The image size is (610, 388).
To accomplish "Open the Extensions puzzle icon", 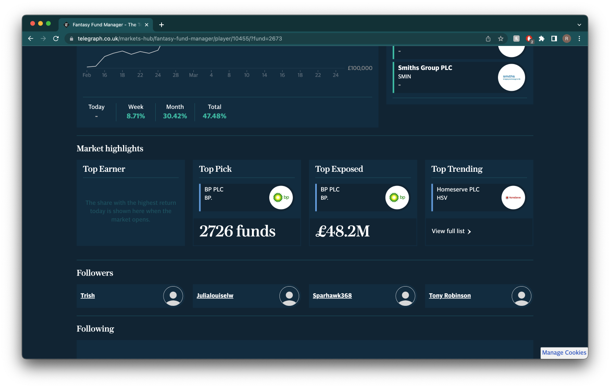I will (542, 39).
